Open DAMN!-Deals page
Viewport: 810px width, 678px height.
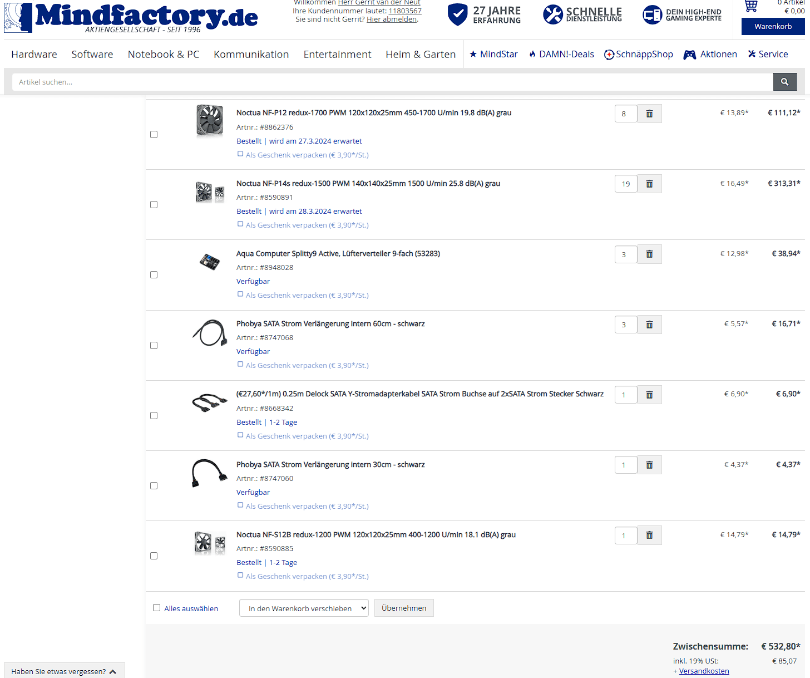pyautogui.click(x=561, y=54)
